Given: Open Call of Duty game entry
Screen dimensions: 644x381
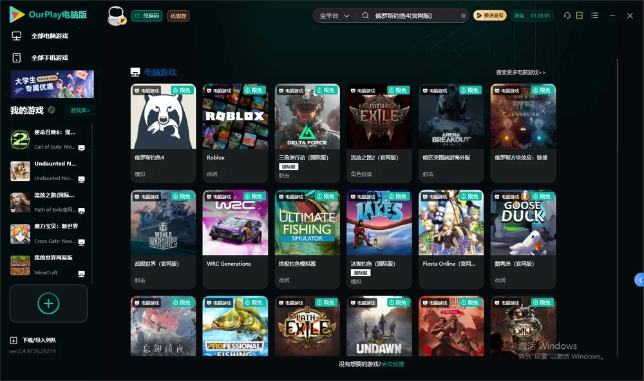Looking at the screenshot, I should click(48, 140).
